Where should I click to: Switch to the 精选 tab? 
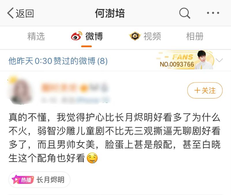coord(36,36)
